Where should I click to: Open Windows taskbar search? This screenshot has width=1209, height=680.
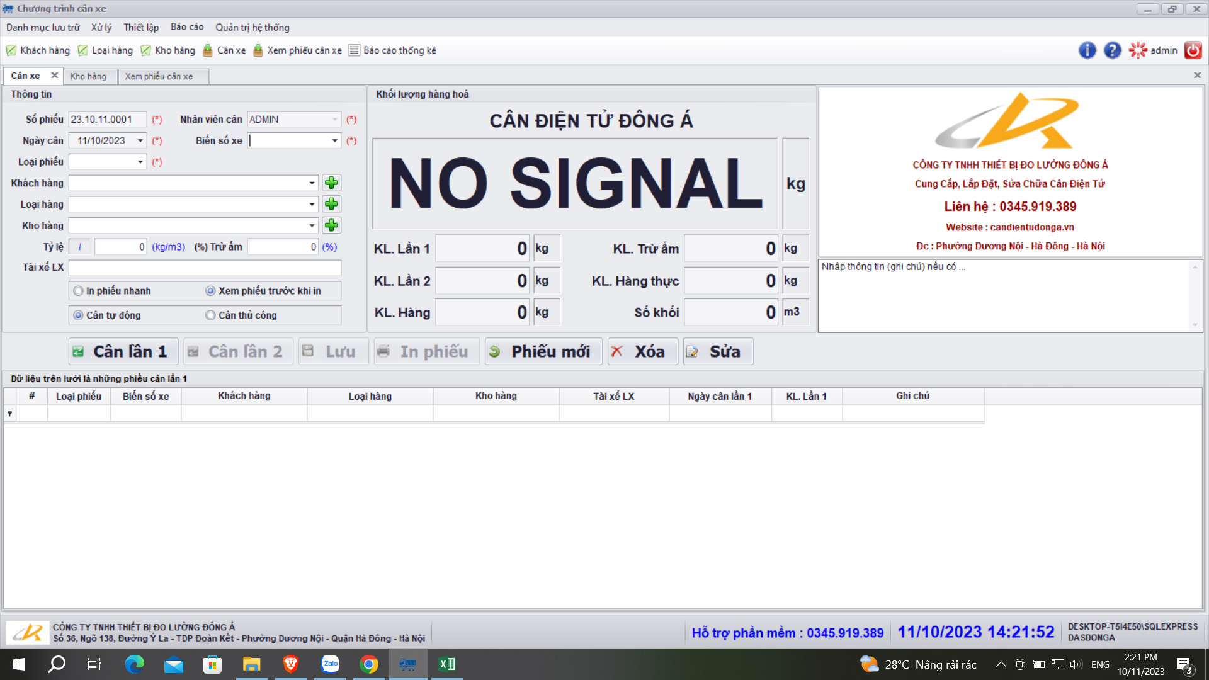tap(57, 664)
